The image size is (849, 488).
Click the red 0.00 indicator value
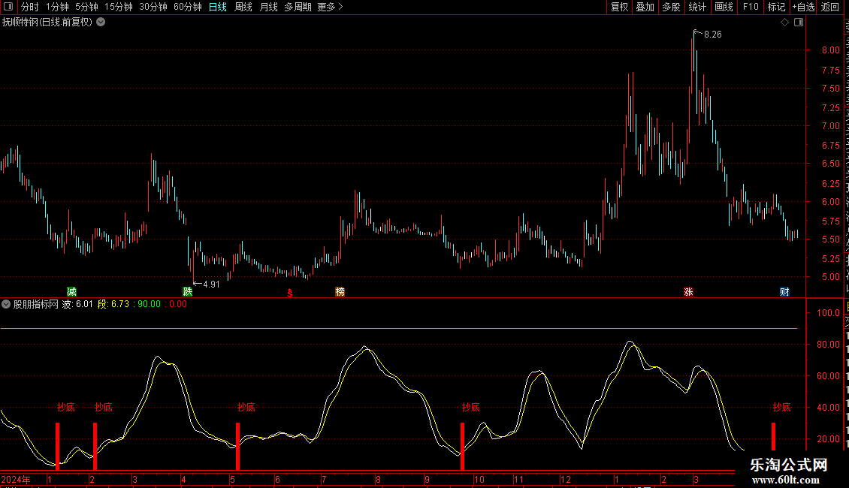[x=178, y=304]
